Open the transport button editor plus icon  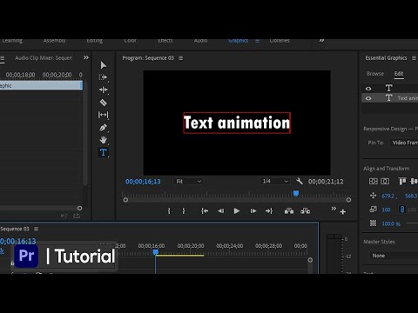(x=343, y=212)
